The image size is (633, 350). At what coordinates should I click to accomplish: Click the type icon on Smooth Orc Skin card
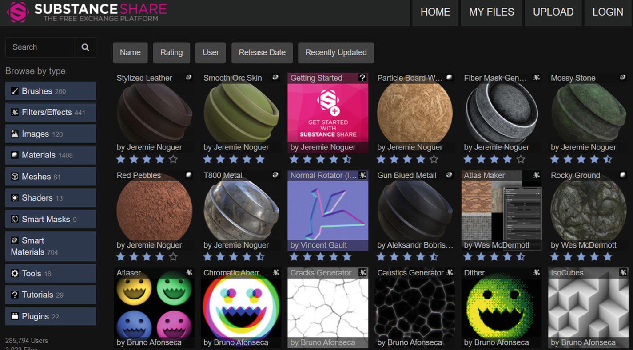(x=275, y=77)
